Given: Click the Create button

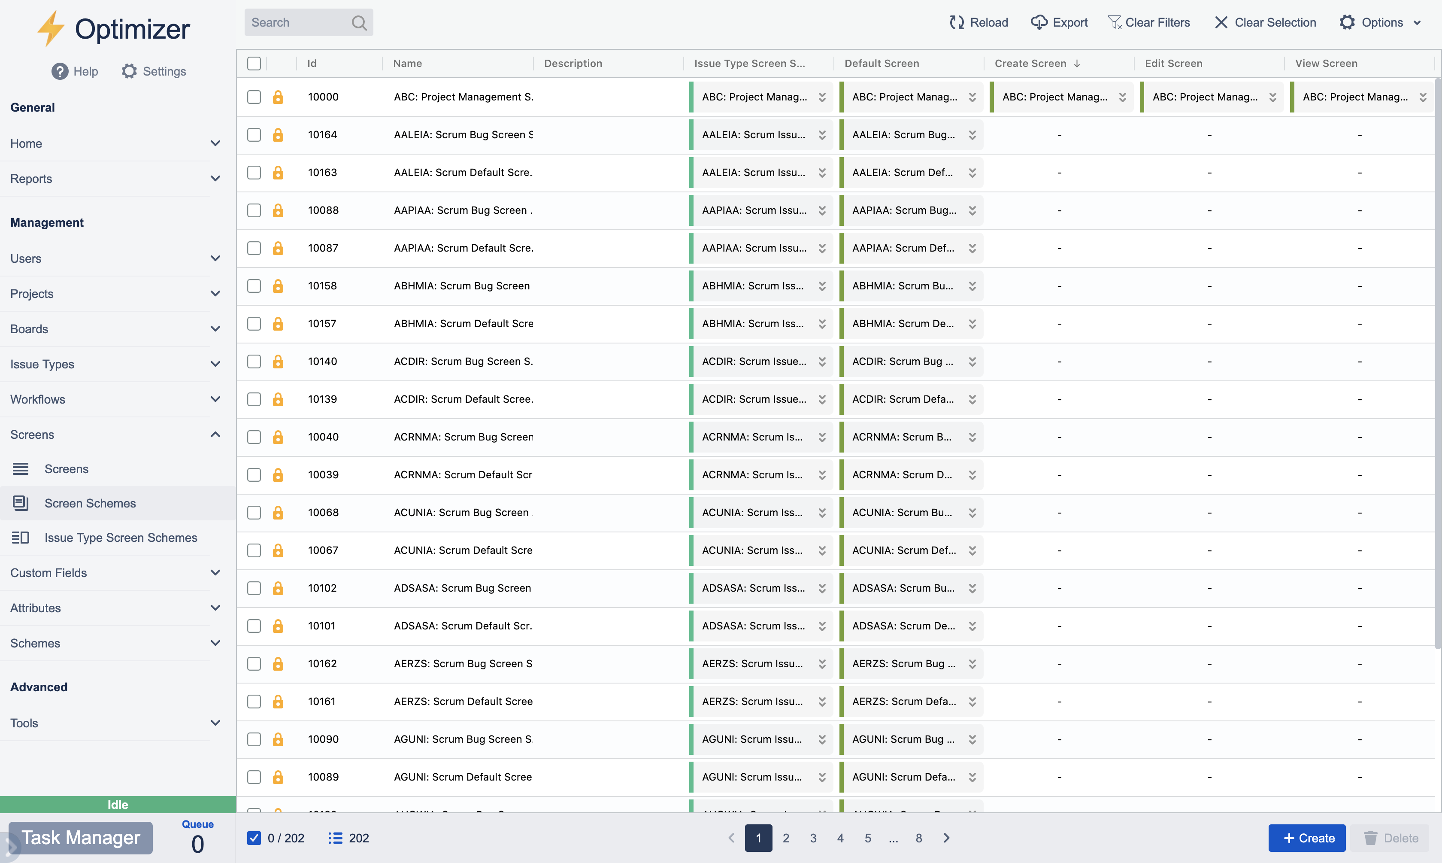Looking at the screenshot, I should click(x=1306, y=837).
